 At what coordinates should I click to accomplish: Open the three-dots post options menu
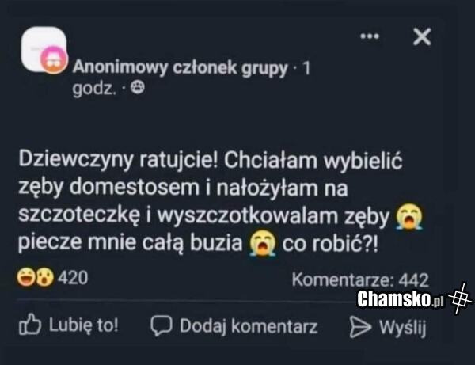pyautogui.click(x=370, y=36)
